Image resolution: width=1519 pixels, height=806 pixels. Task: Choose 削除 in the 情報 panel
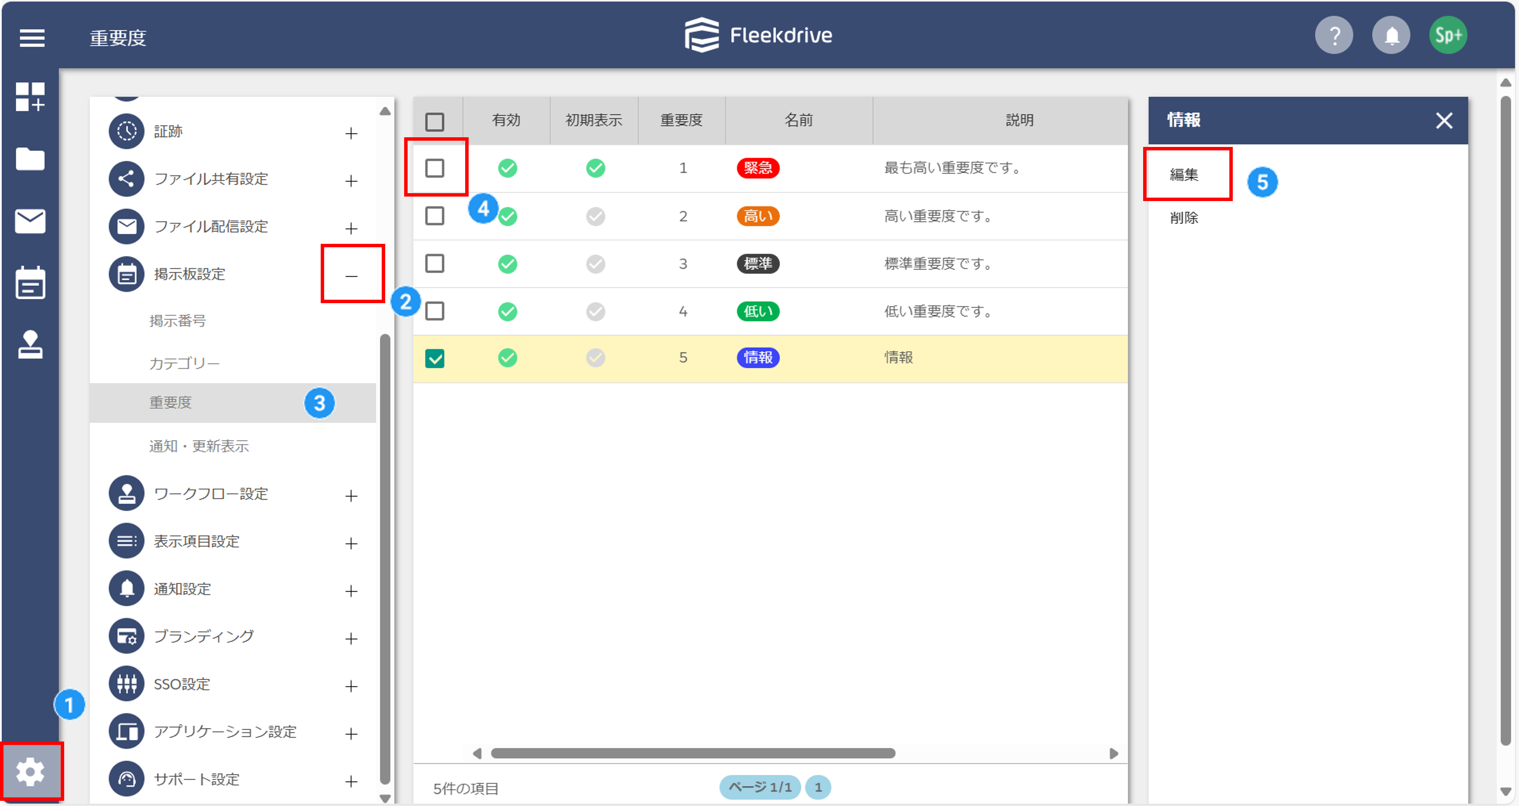(1183, 218)
